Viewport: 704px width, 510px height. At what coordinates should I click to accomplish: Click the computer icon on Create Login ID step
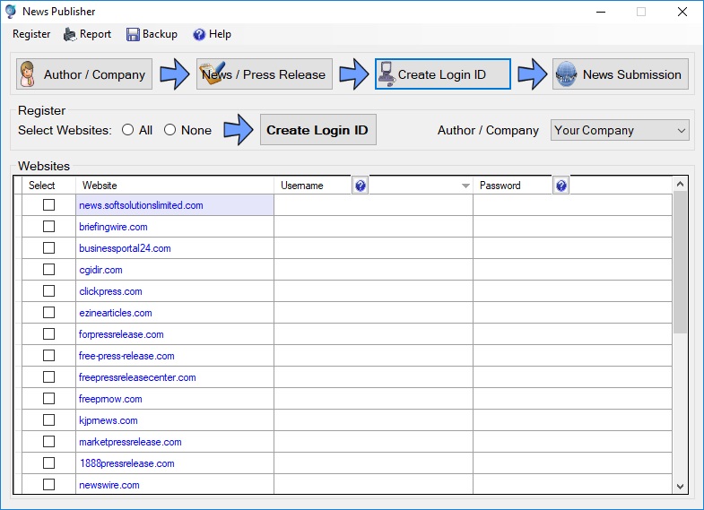(387, 74)
